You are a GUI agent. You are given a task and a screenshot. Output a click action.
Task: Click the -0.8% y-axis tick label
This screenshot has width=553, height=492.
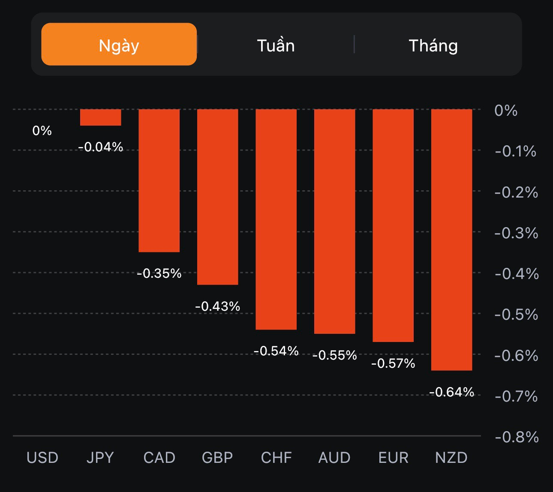tap(516, 437)
